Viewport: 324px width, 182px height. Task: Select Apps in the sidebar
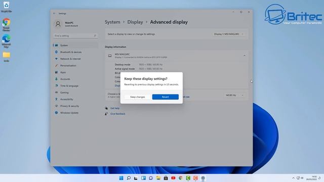tap(75, 72)
